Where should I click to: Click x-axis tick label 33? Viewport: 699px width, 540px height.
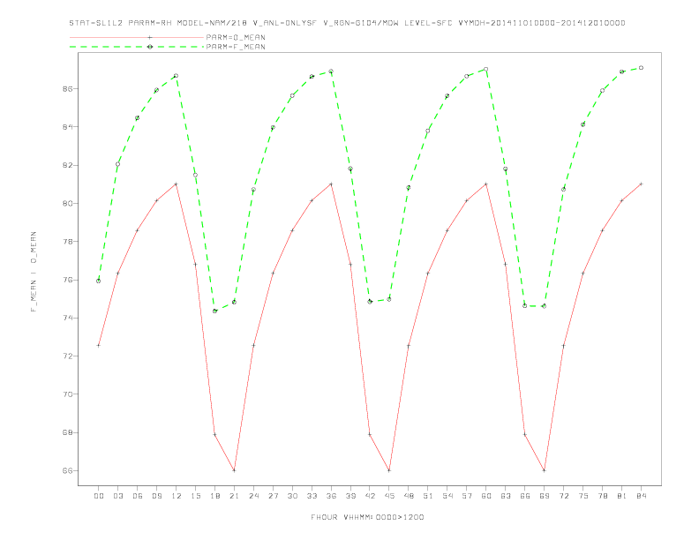[312, 496]
